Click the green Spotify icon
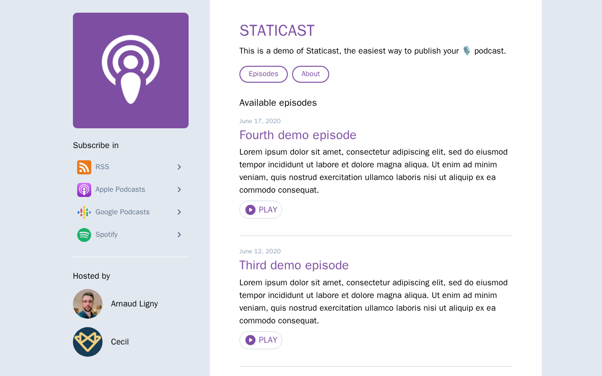This screenshot has width=602, height=376. click(84, 235)
